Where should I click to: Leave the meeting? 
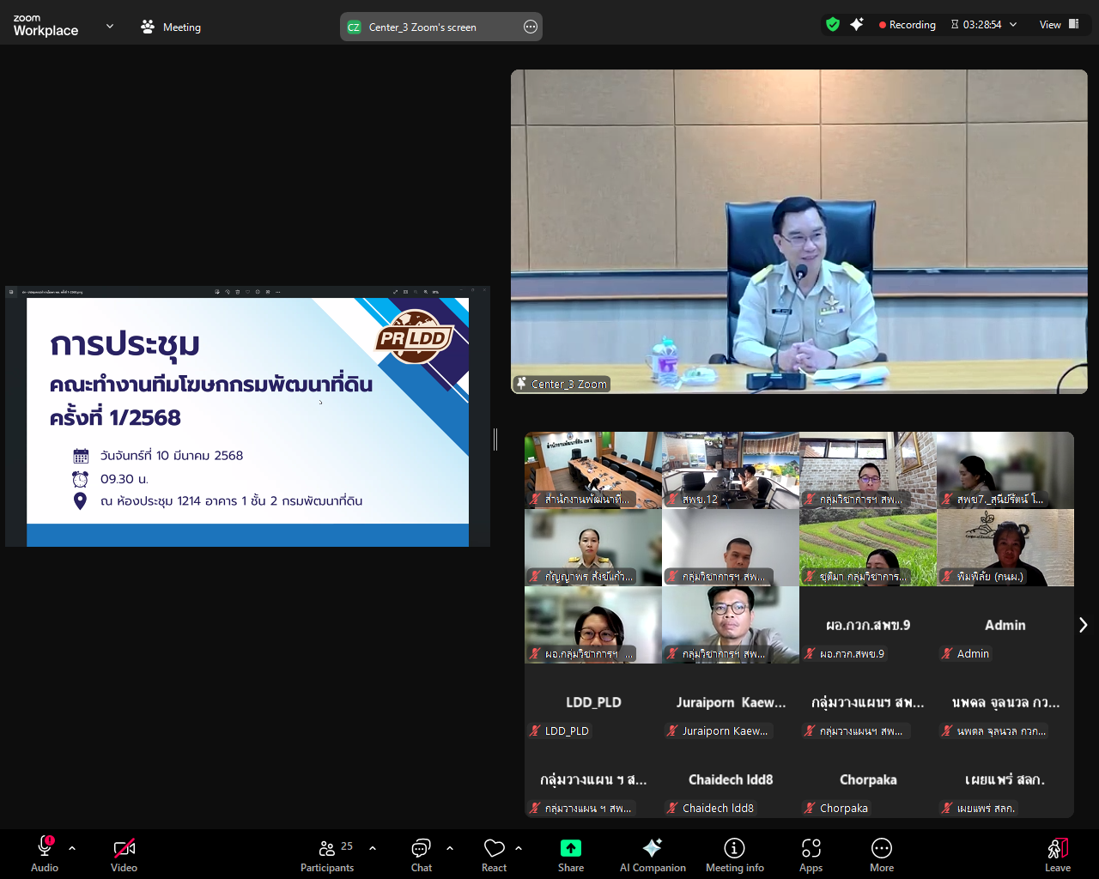click(1057, 854)
